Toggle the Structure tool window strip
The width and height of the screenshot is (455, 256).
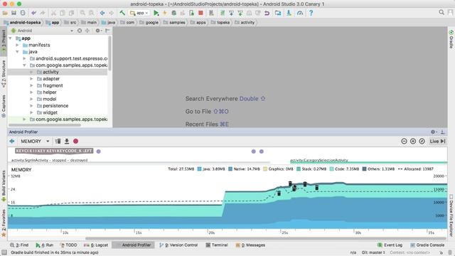pyautogui.click(x=4, y=74)
